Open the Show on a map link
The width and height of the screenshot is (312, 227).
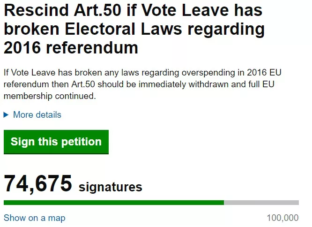(x=34, y=218)
